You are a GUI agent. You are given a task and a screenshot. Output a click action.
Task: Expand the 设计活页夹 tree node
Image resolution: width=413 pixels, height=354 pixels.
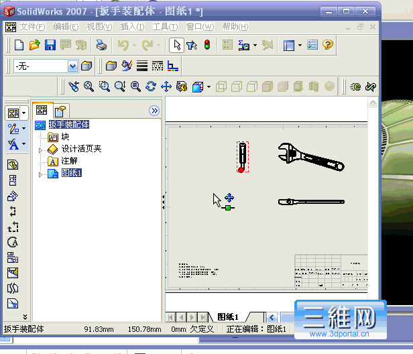(40, 150)
